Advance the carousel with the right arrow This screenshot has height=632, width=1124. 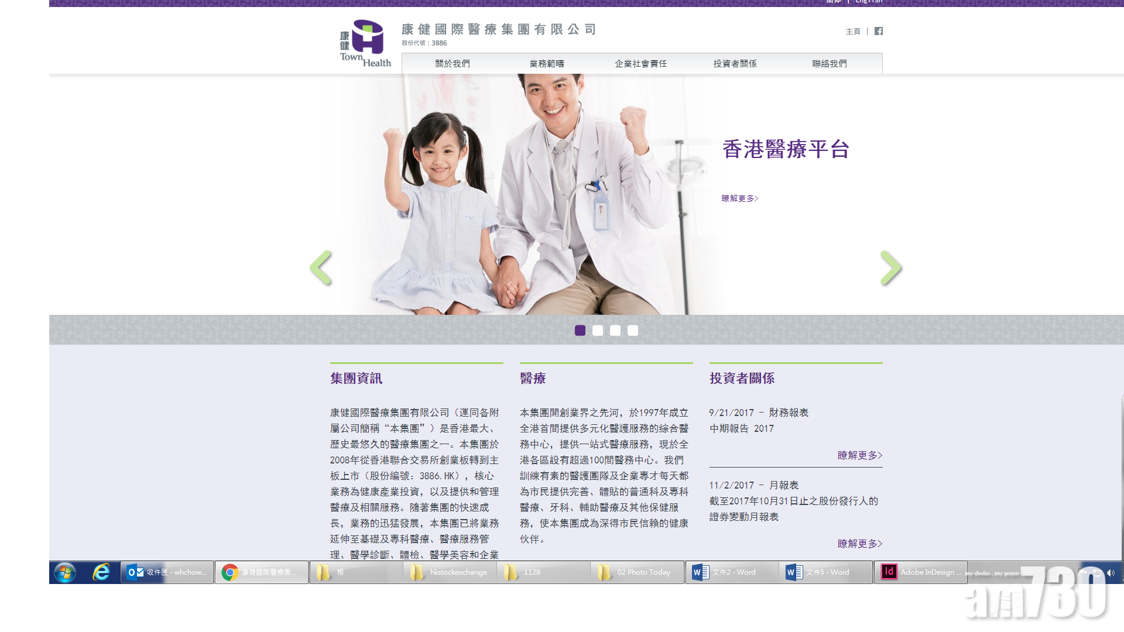click(890, 267)
